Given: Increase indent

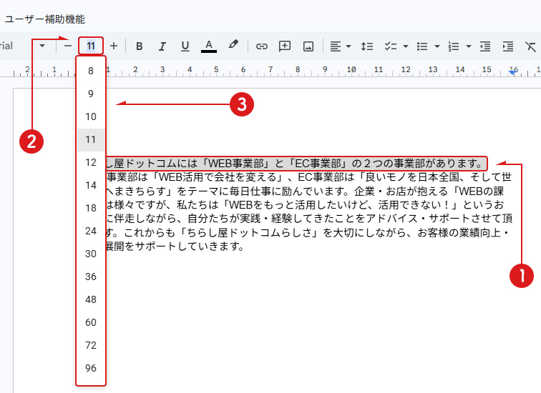Looking at the screenshot, I should 508,46.
